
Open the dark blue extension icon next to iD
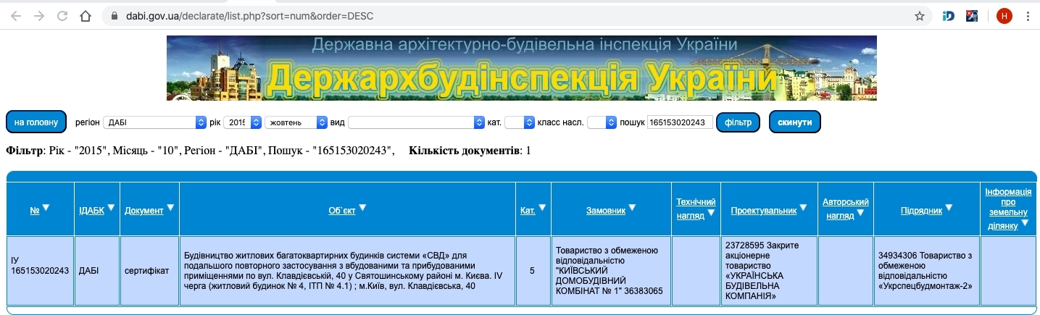point(973,16)
